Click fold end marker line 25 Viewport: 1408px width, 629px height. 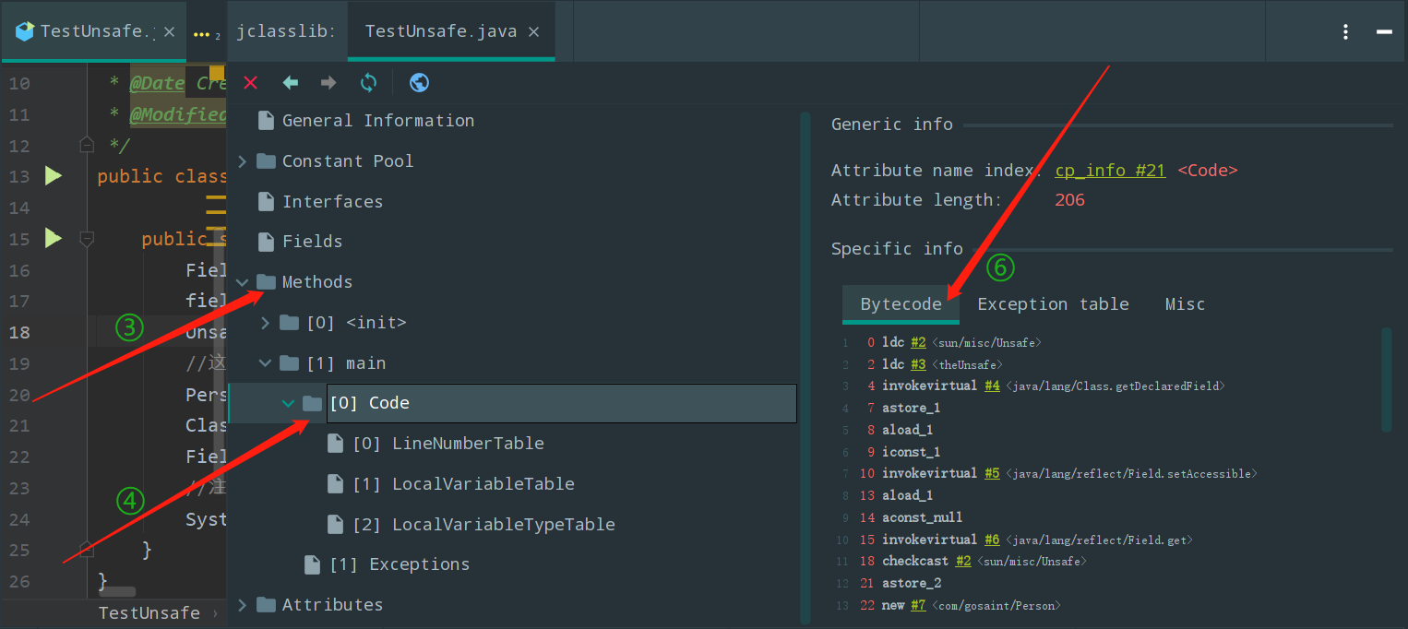[x=87, y=550]
